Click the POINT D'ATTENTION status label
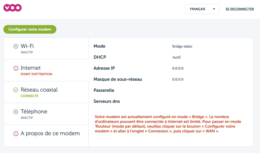260x153 pixels. tap(36, 74)
